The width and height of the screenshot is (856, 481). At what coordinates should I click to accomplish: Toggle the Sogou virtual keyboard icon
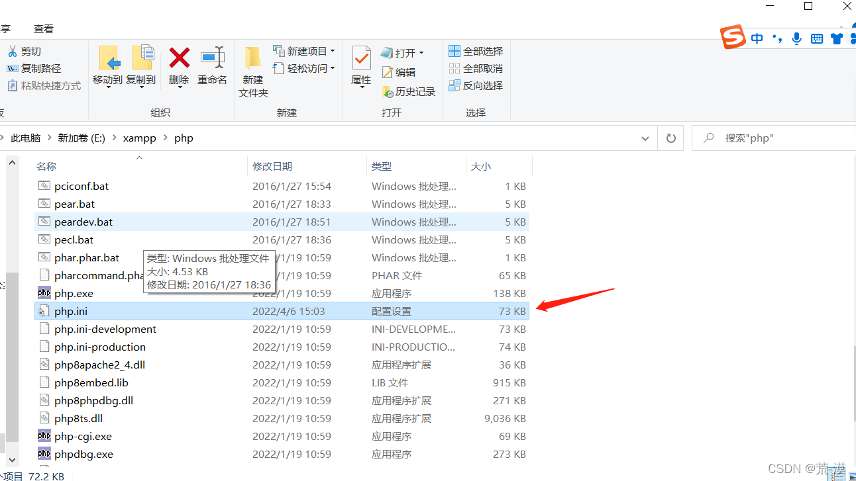point(816,38)
